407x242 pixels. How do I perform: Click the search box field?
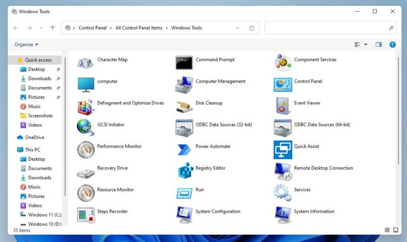coord(330,28)
